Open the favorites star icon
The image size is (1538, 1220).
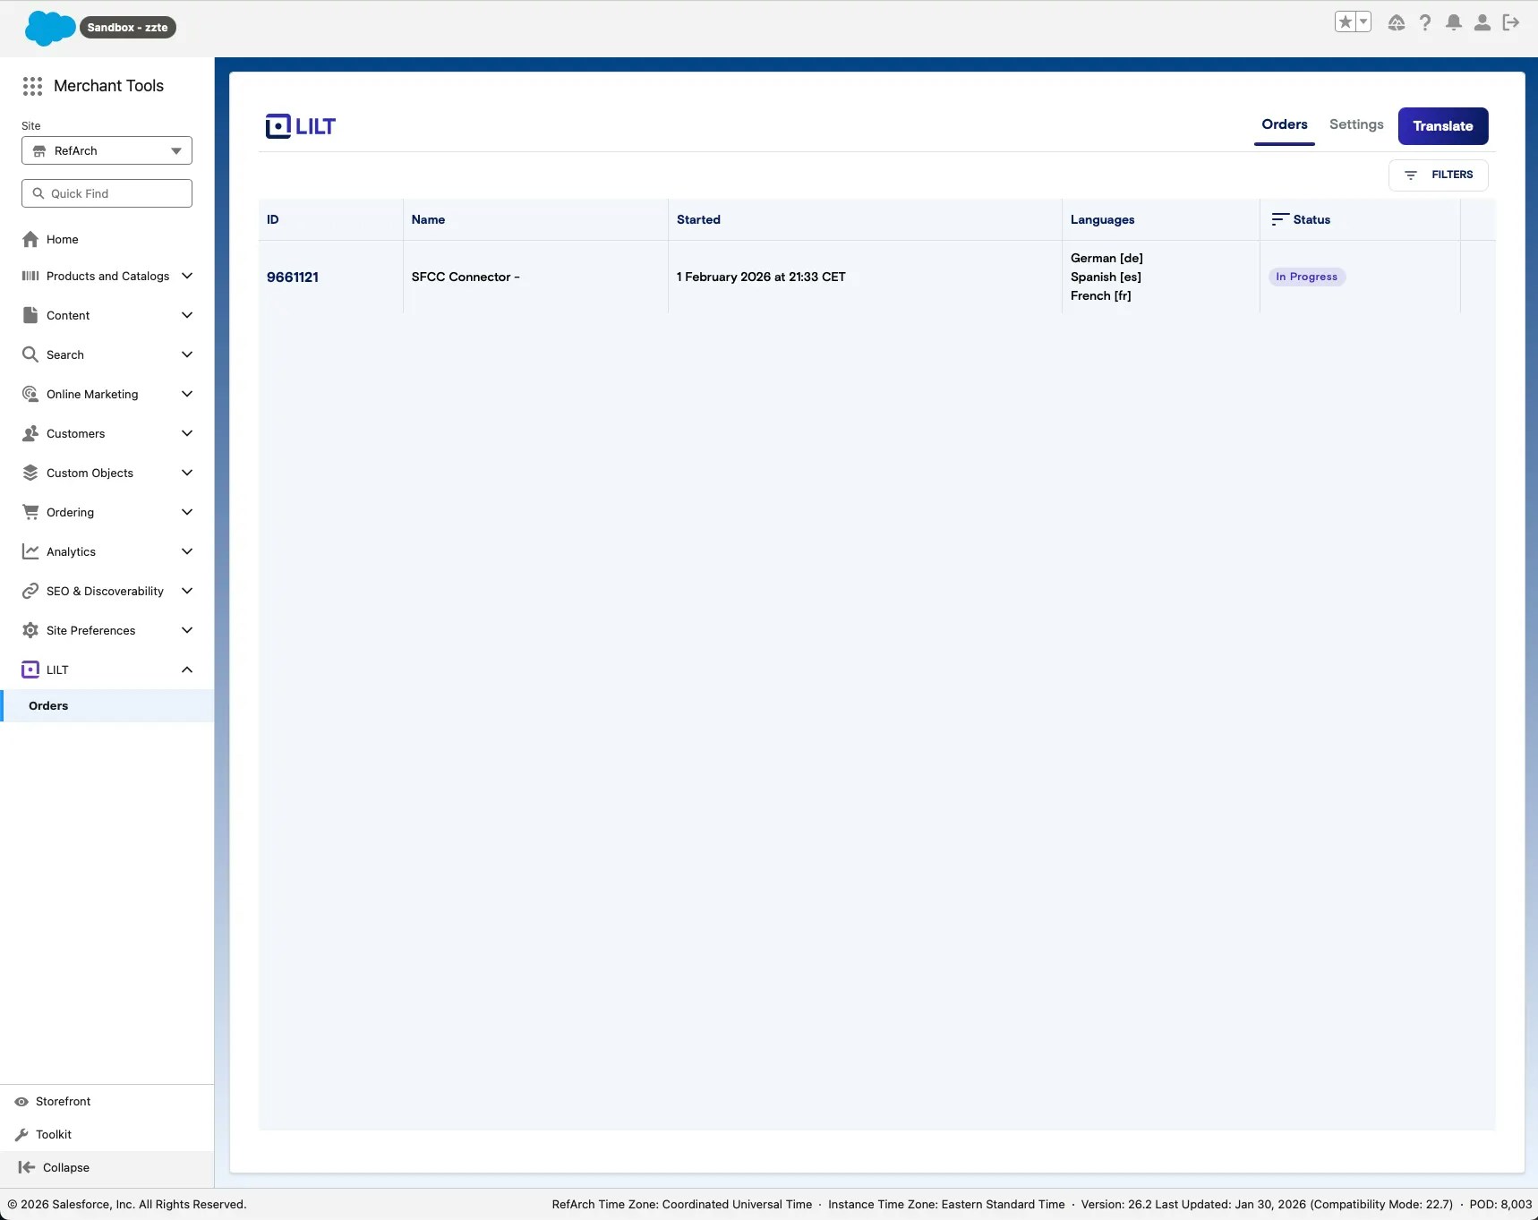click(x=1345, y=22)
